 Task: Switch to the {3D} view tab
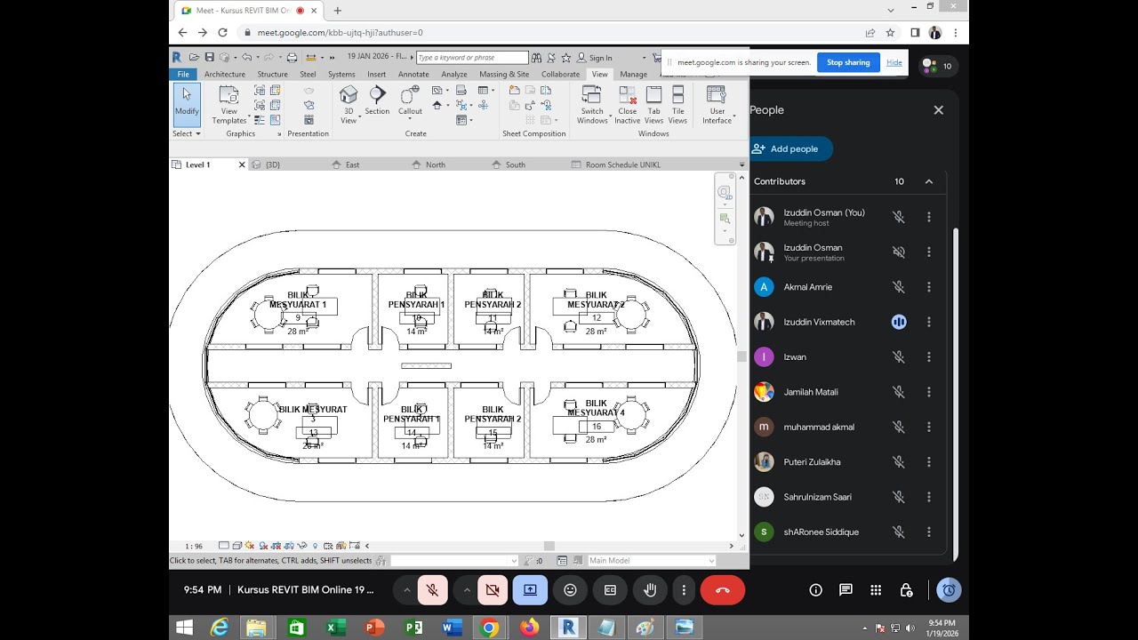(x=272, y=164)
